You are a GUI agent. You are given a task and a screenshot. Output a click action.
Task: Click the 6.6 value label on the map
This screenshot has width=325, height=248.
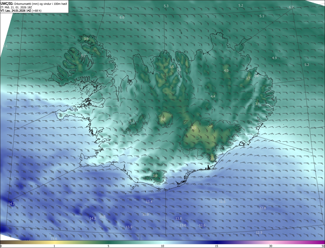pyautogui.click(x=122, y=17)
